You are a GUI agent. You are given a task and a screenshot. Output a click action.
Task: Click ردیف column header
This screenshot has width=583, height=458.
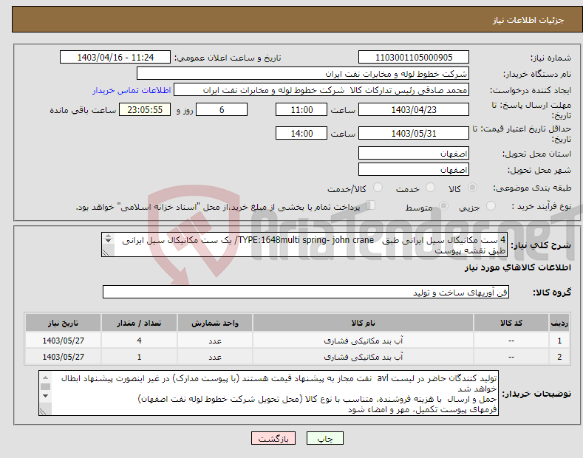[x=559, y=323]
